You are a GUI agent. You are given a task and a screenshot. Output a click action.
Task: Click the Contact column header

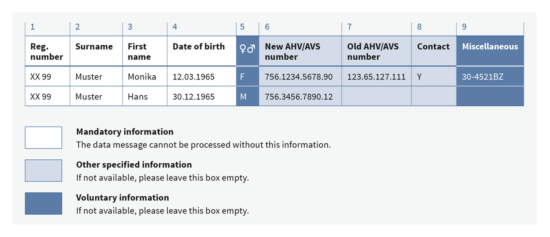(x=433, y=47)
